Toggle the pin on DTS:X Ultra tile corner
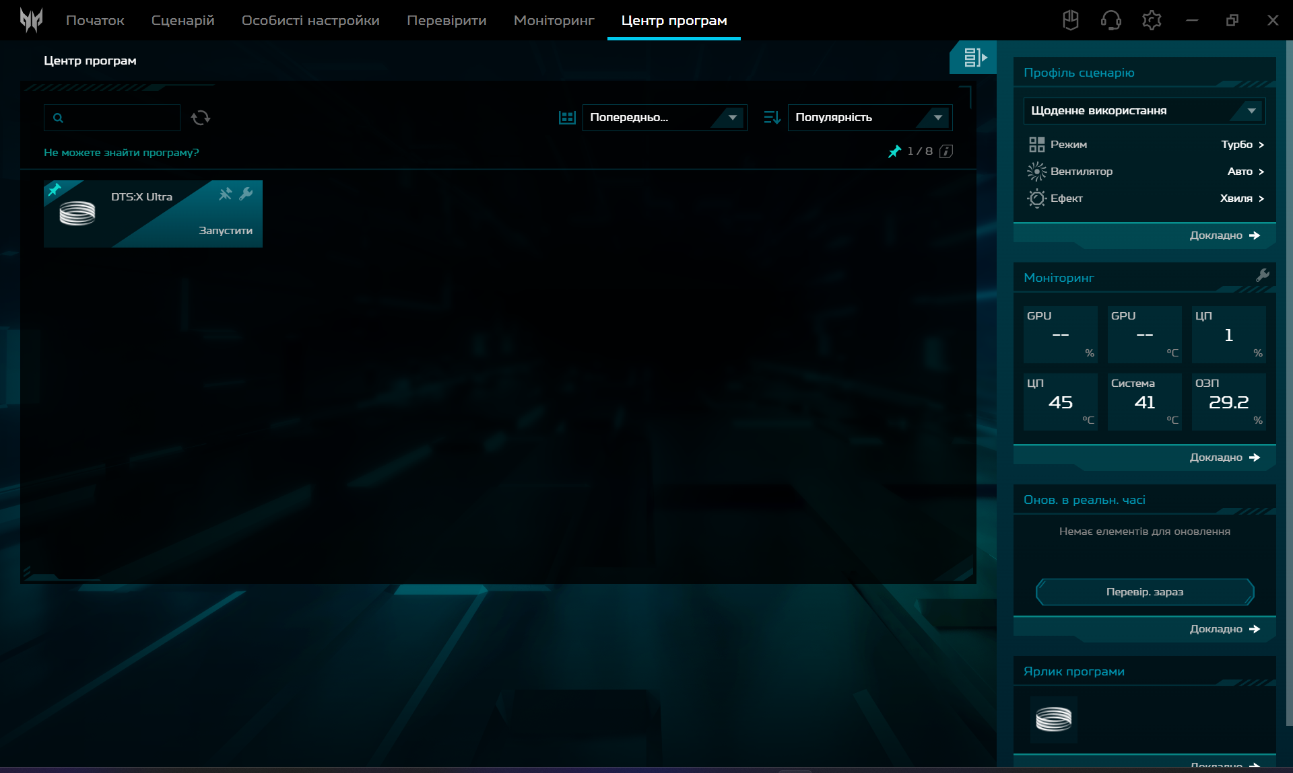This screenshot has height=773, width=1293. tap(55, 190)
